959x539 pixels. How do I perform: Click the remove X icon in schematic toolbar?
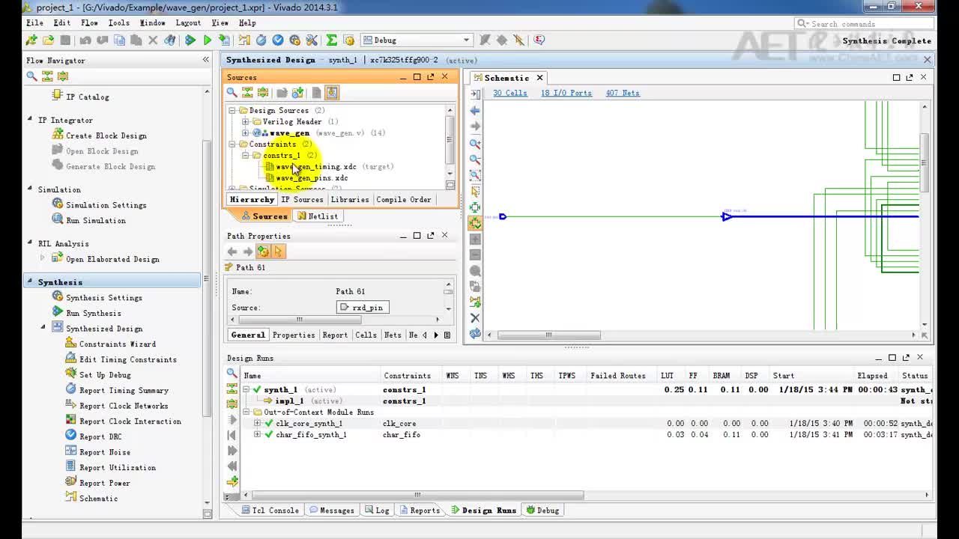pos(475,318)
